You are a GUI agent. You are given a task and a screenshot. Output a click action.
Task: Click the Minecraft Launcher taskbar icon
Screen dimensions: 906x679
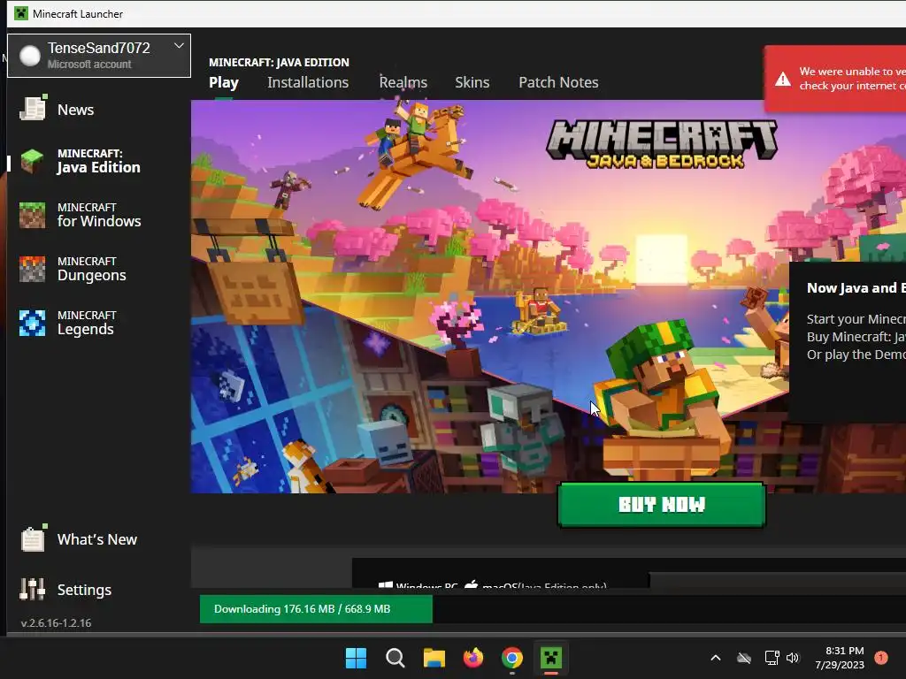[551, 658]
